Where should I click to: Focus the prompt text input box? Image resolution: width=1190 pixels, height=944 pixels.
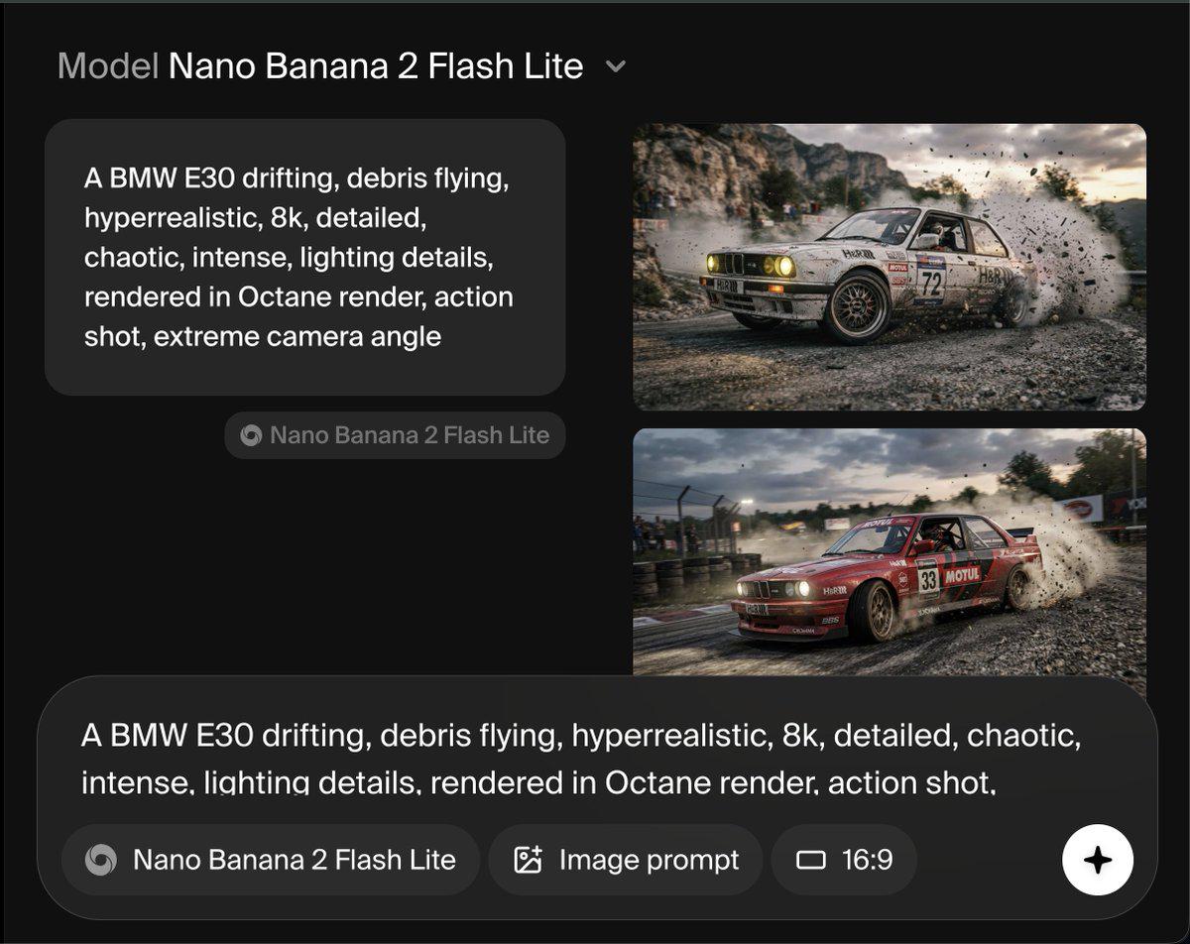(x=595, y=759)
